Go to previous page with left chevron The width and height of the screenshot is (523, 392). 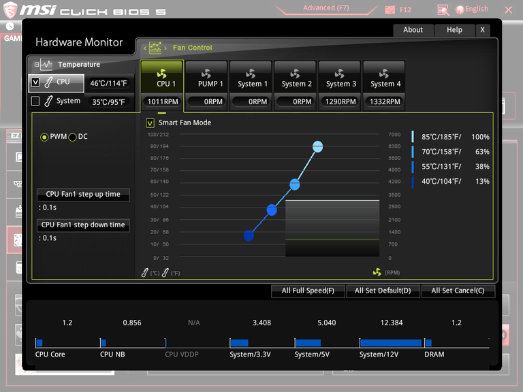[x=145, y=48]
